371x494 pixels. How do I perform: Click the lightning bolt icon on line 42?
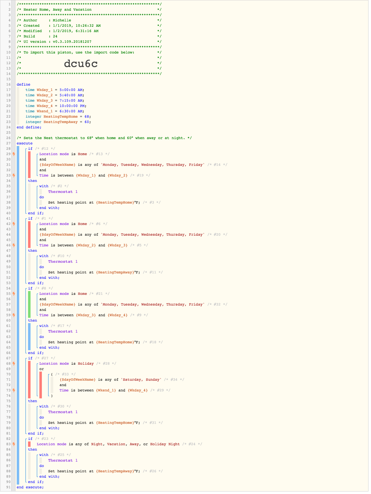pos(14,224)
